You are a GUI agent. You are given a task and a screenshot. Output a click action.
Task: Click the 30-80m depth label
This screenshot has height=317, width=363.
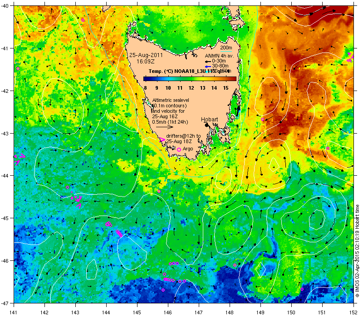coord(220,66)
